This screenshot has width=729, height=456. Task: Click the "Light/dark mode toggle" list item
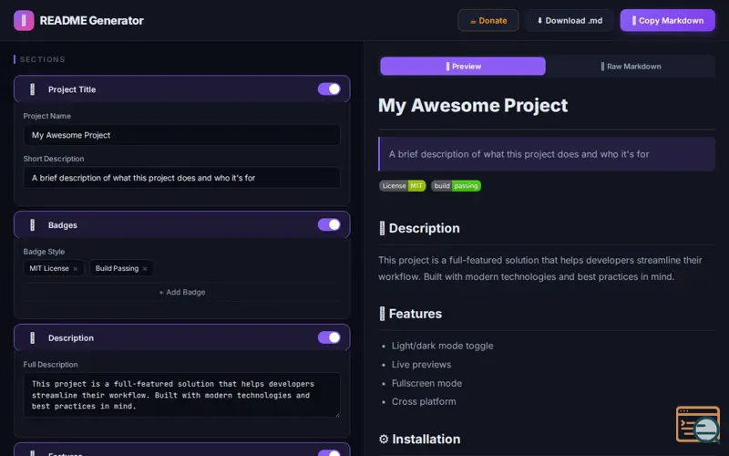click(x=442, y=346)
